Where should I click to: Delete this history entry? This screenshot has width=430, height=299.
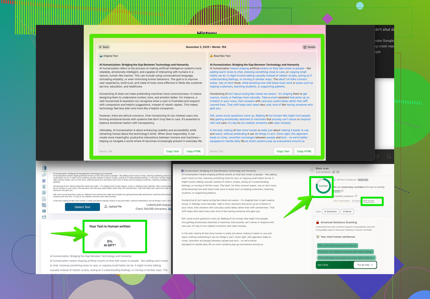(x=309, y=47)
